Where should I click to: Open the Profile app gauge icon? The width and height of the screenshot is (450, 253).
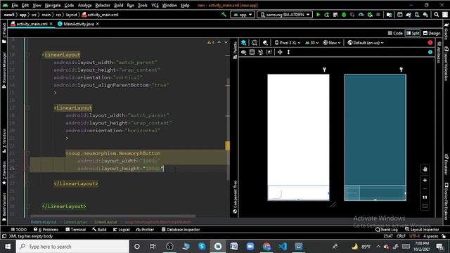(361, 15)
